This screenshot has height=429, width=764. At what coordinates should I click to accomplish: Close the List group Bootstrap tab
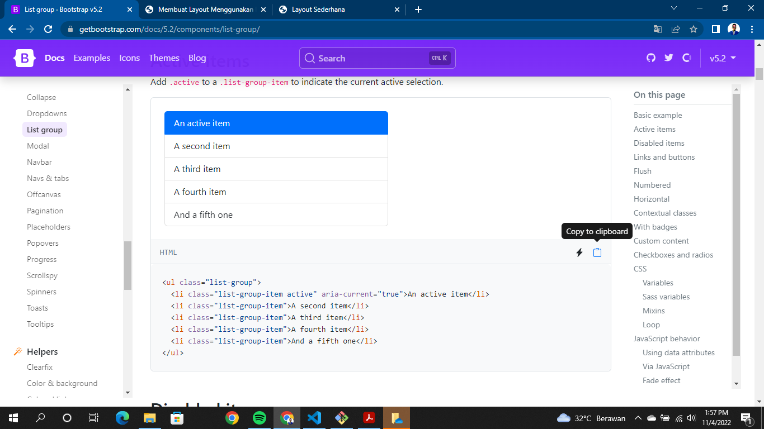point(130,9)
